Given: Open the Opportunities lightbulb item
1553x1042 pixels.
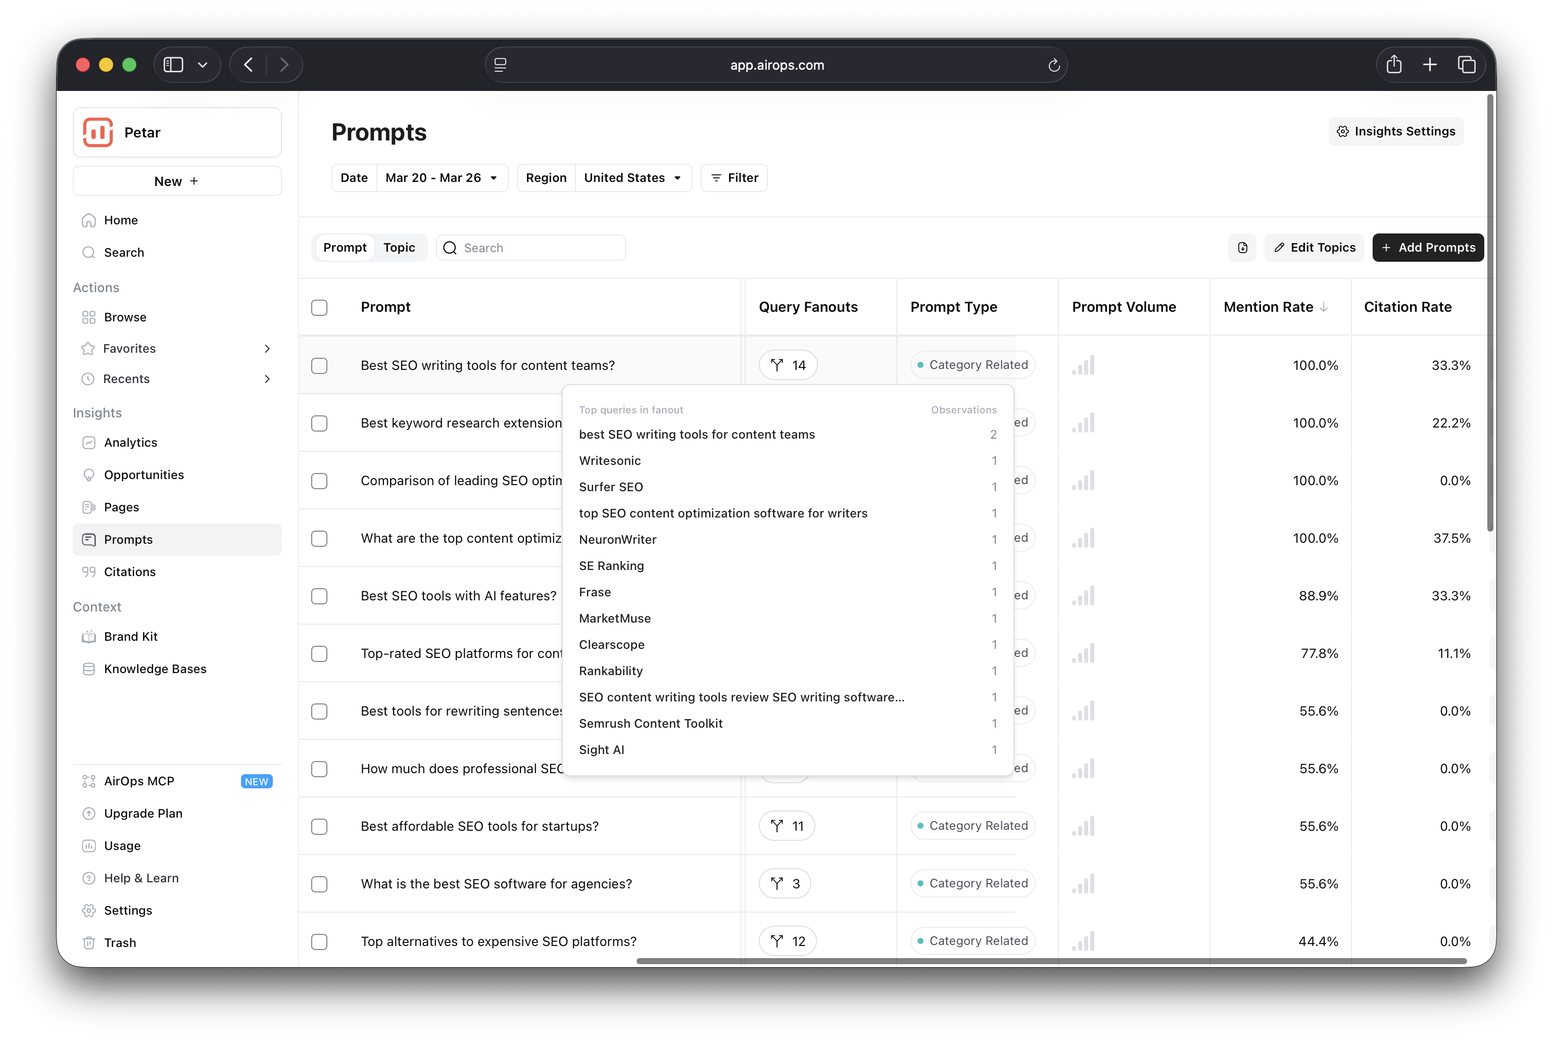Looking at the screenshot, I should 143,475.
